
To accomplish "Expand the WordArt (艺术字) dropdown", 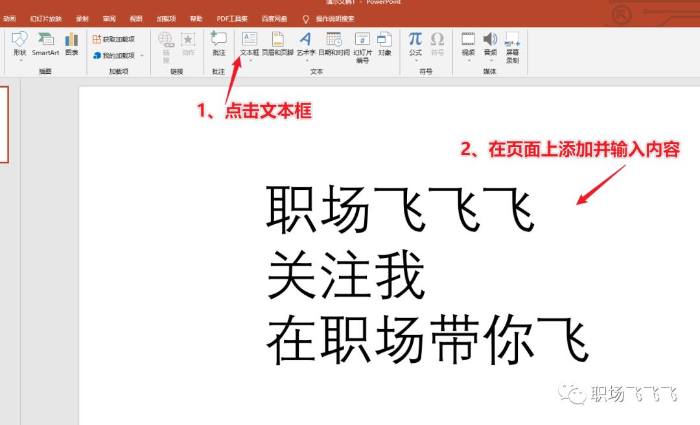I will pos(305,60).
